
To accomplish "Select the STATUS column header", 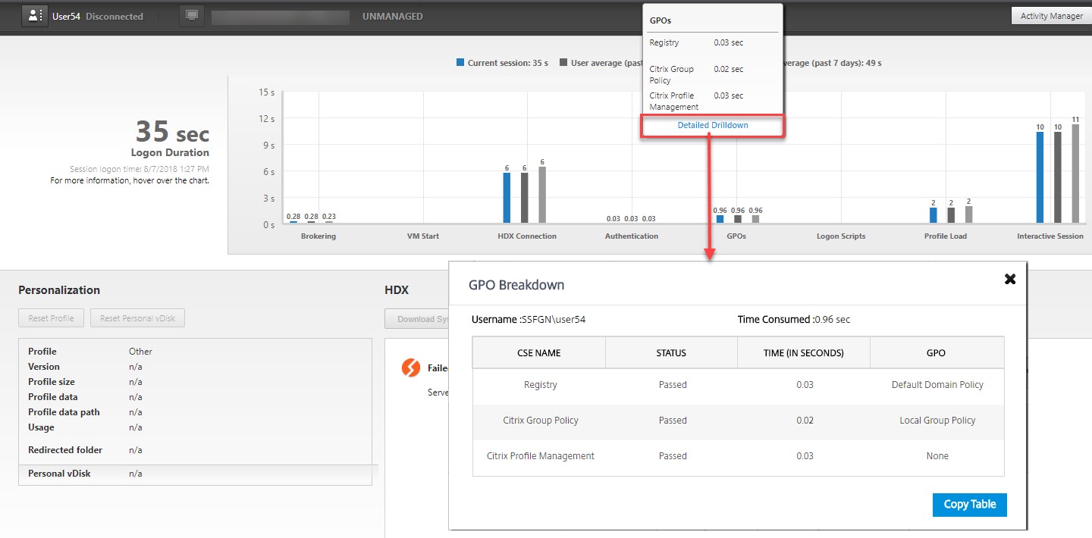I will point(671,352).
